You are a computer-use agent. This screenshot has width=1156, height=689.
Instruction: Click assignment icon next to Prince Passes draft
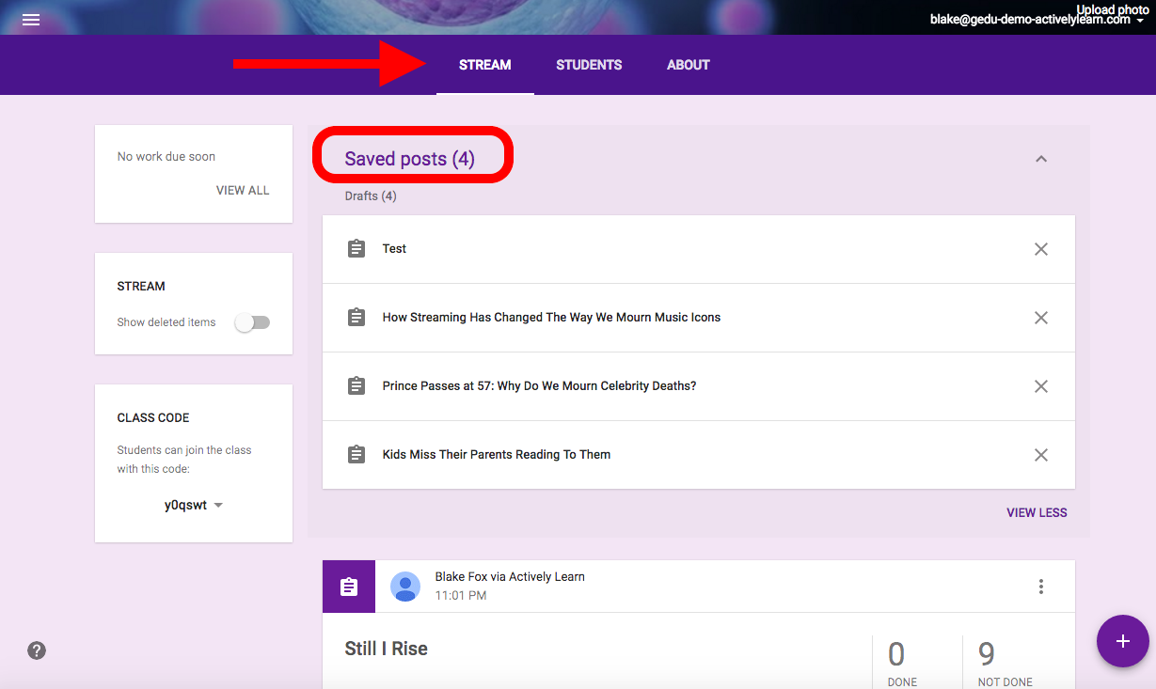coord(356,386)
